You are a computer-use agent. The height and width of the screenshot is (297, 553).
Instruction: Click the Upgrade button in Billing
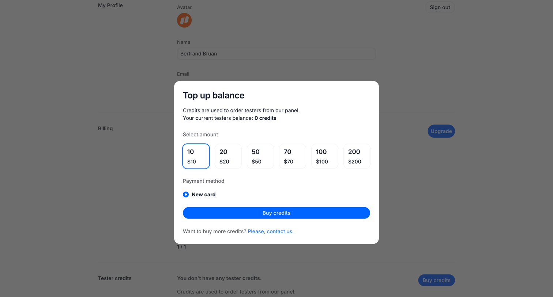(441, 131)
